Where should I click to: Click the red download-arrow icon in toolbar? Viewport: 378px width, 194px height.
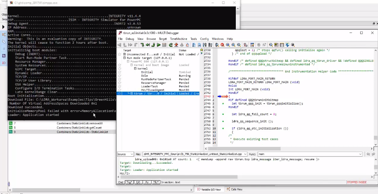[176, 45]
